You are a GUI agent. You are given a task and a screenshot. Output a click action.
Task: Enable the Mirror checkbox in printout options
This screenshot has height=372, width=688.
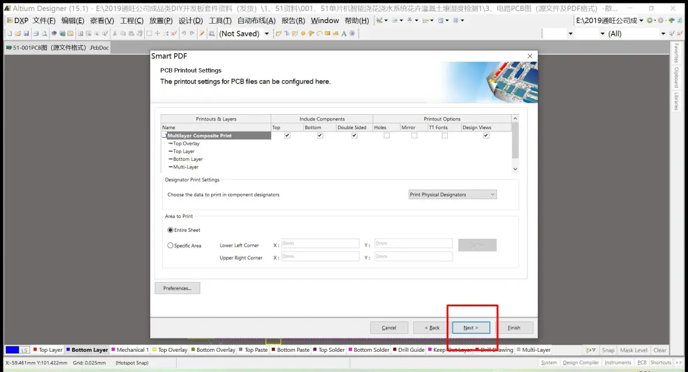[414, 136]
